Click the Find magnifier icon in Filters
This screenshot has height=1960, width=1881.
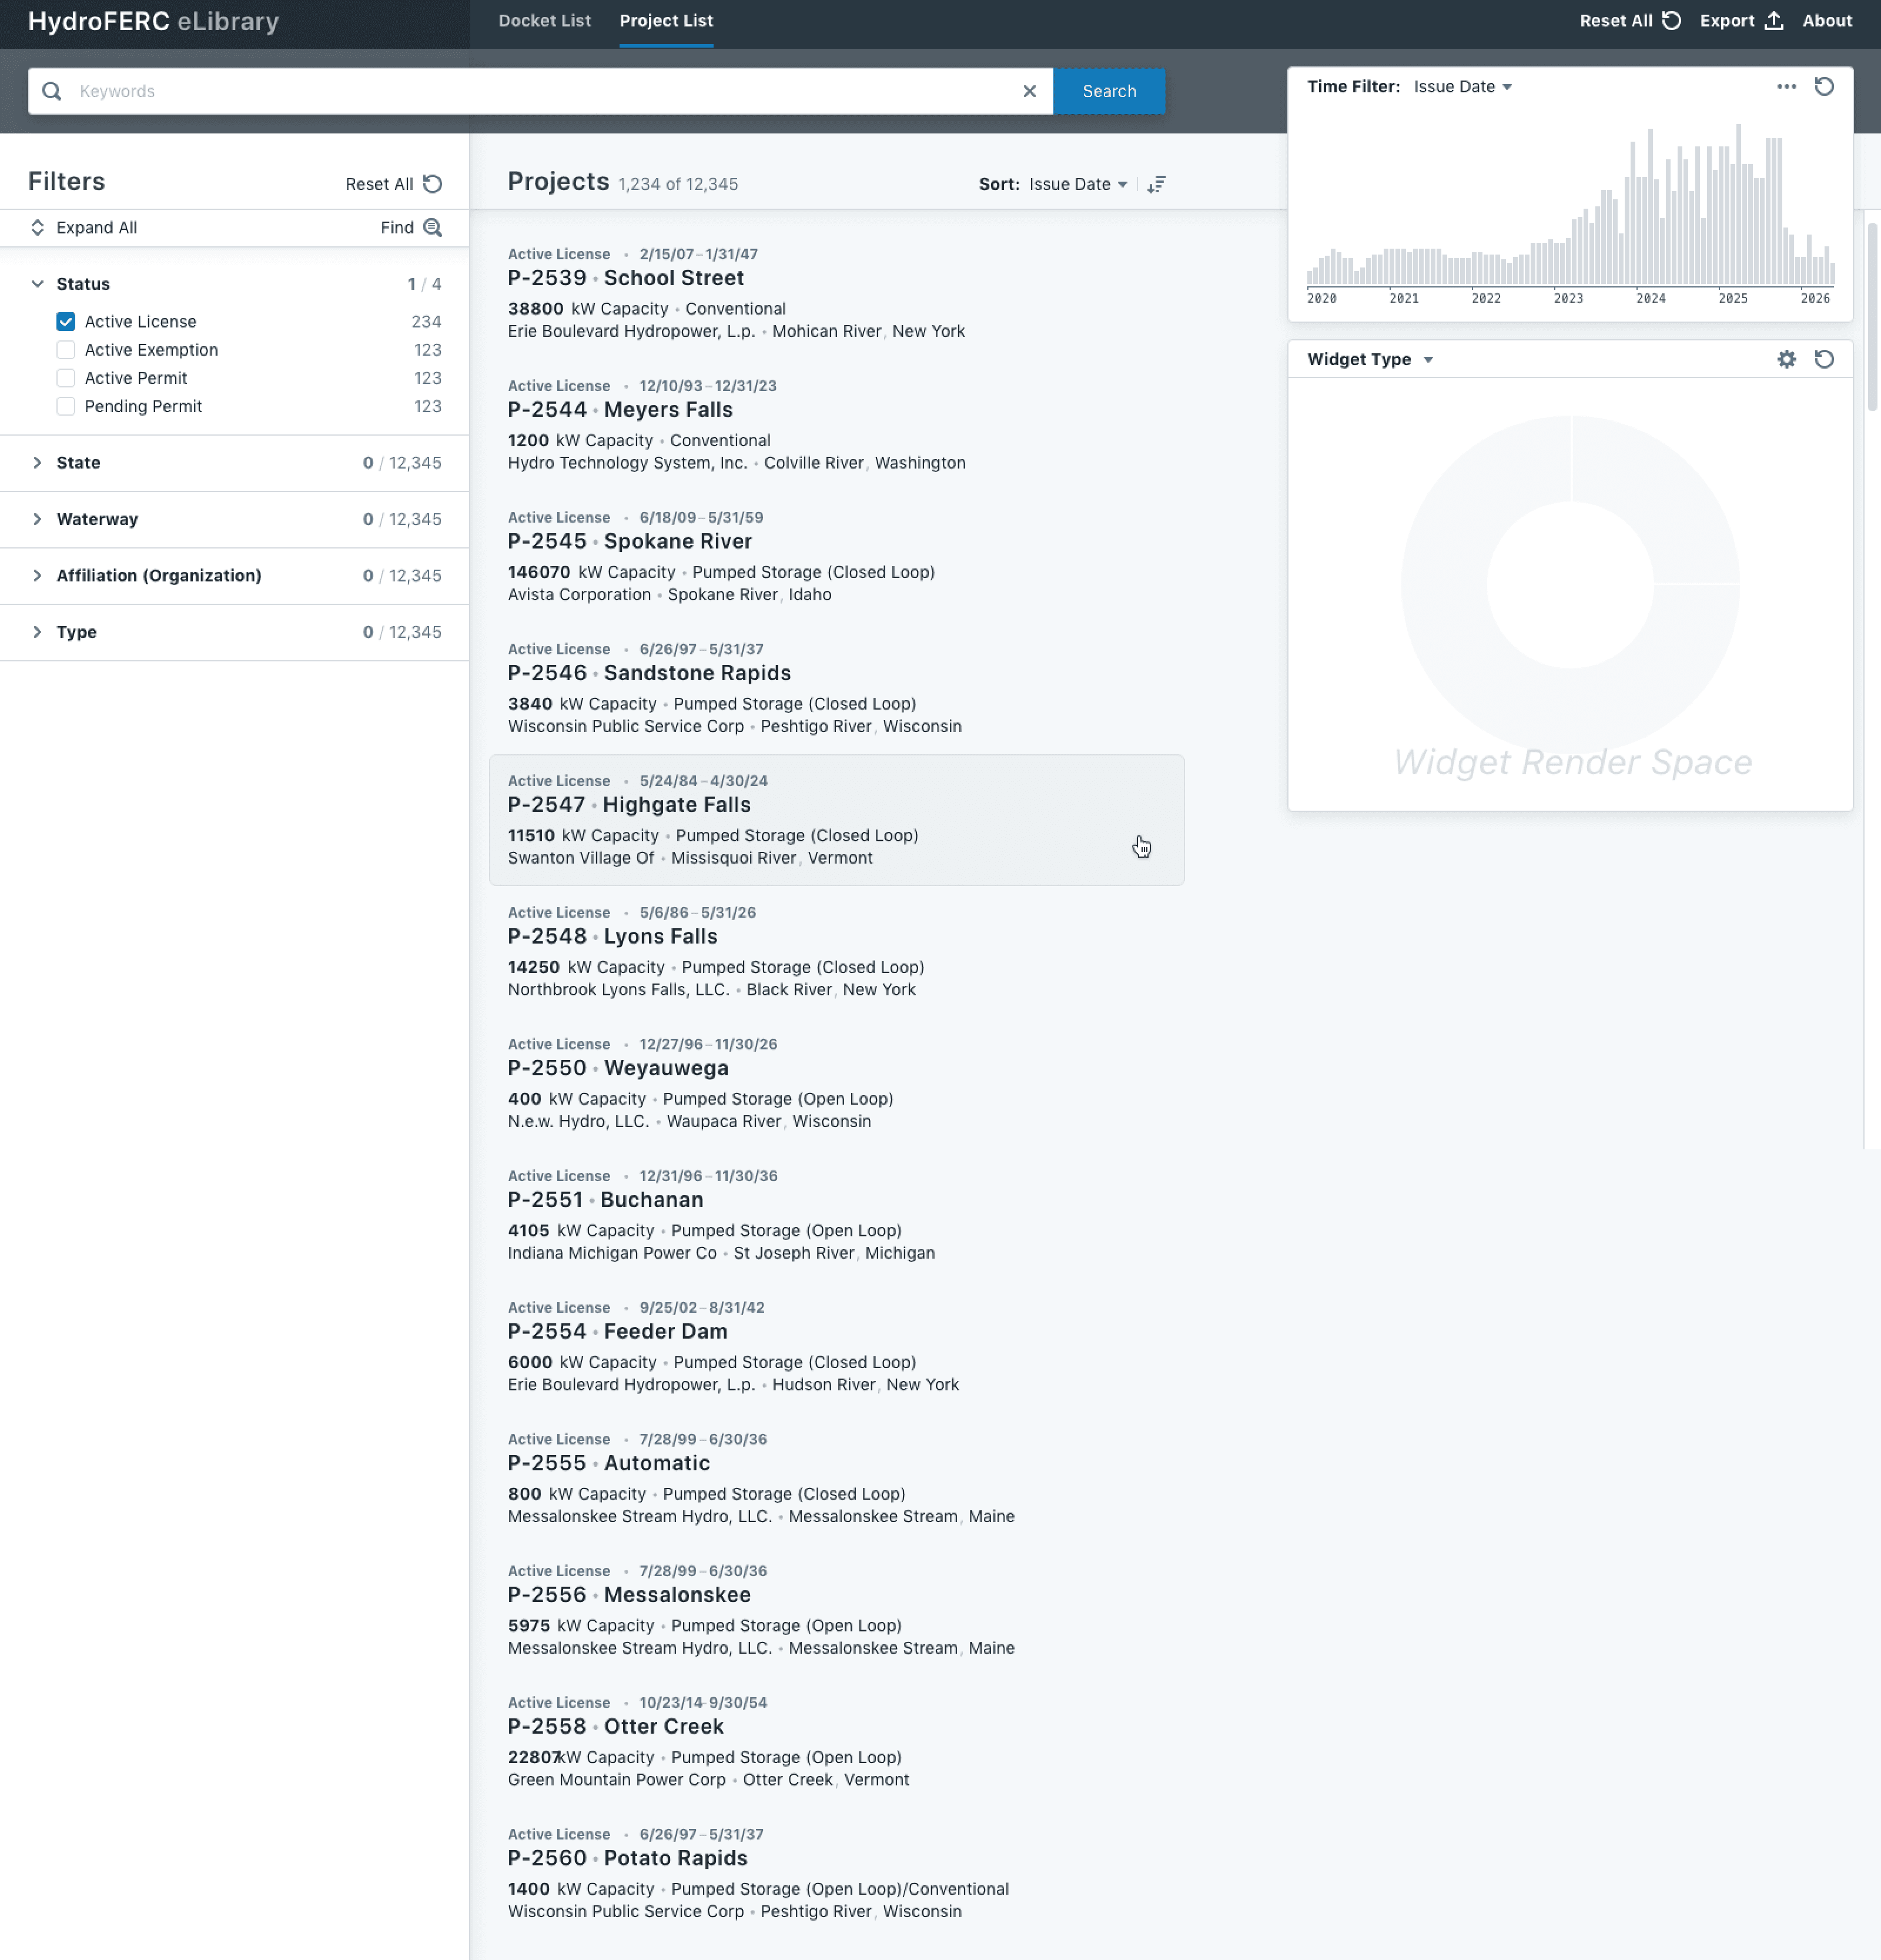coord(432,228)
